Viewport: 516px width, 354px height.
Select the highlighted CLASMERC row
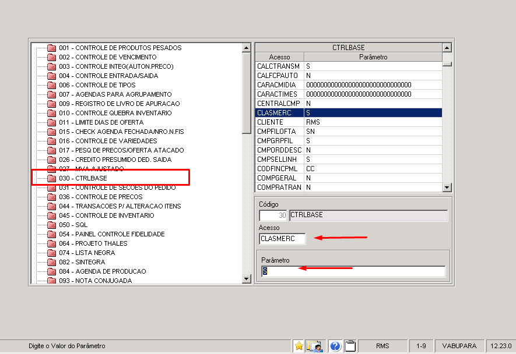pos(349,113)
